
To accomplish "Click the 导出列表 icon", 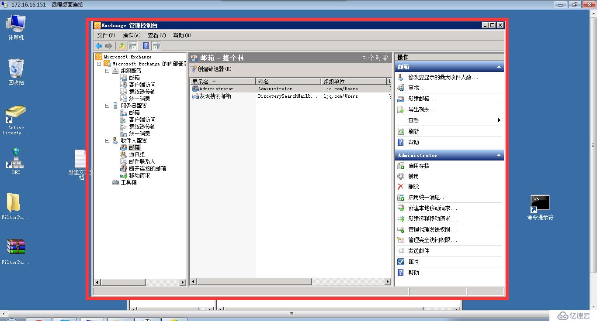I will pos(401,109).
